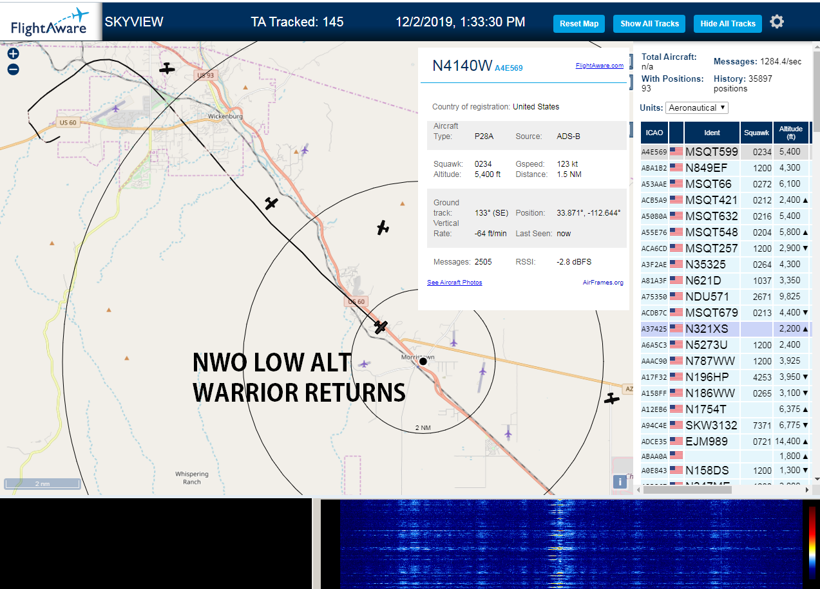Select highlighted N321XS aircraft row
The width and height of the screenshot is (820, 589).
click(726, 329)
